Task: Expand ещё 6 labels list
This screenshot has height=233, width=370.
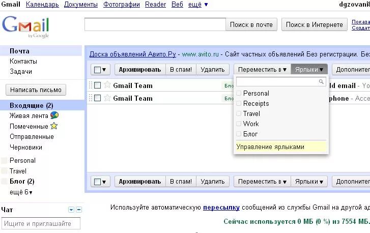Action: (x=21, y=192)
